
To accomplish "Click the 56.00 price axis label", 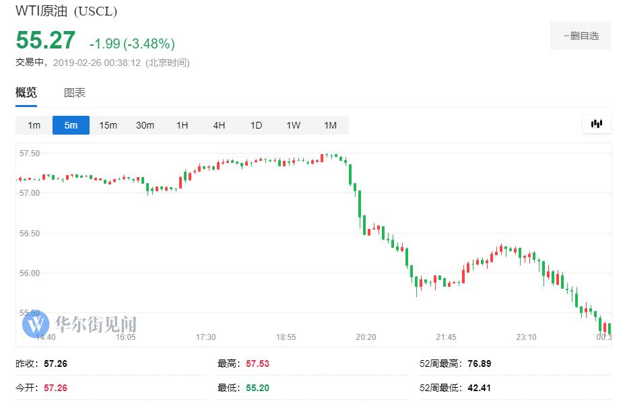I will 30,273.
